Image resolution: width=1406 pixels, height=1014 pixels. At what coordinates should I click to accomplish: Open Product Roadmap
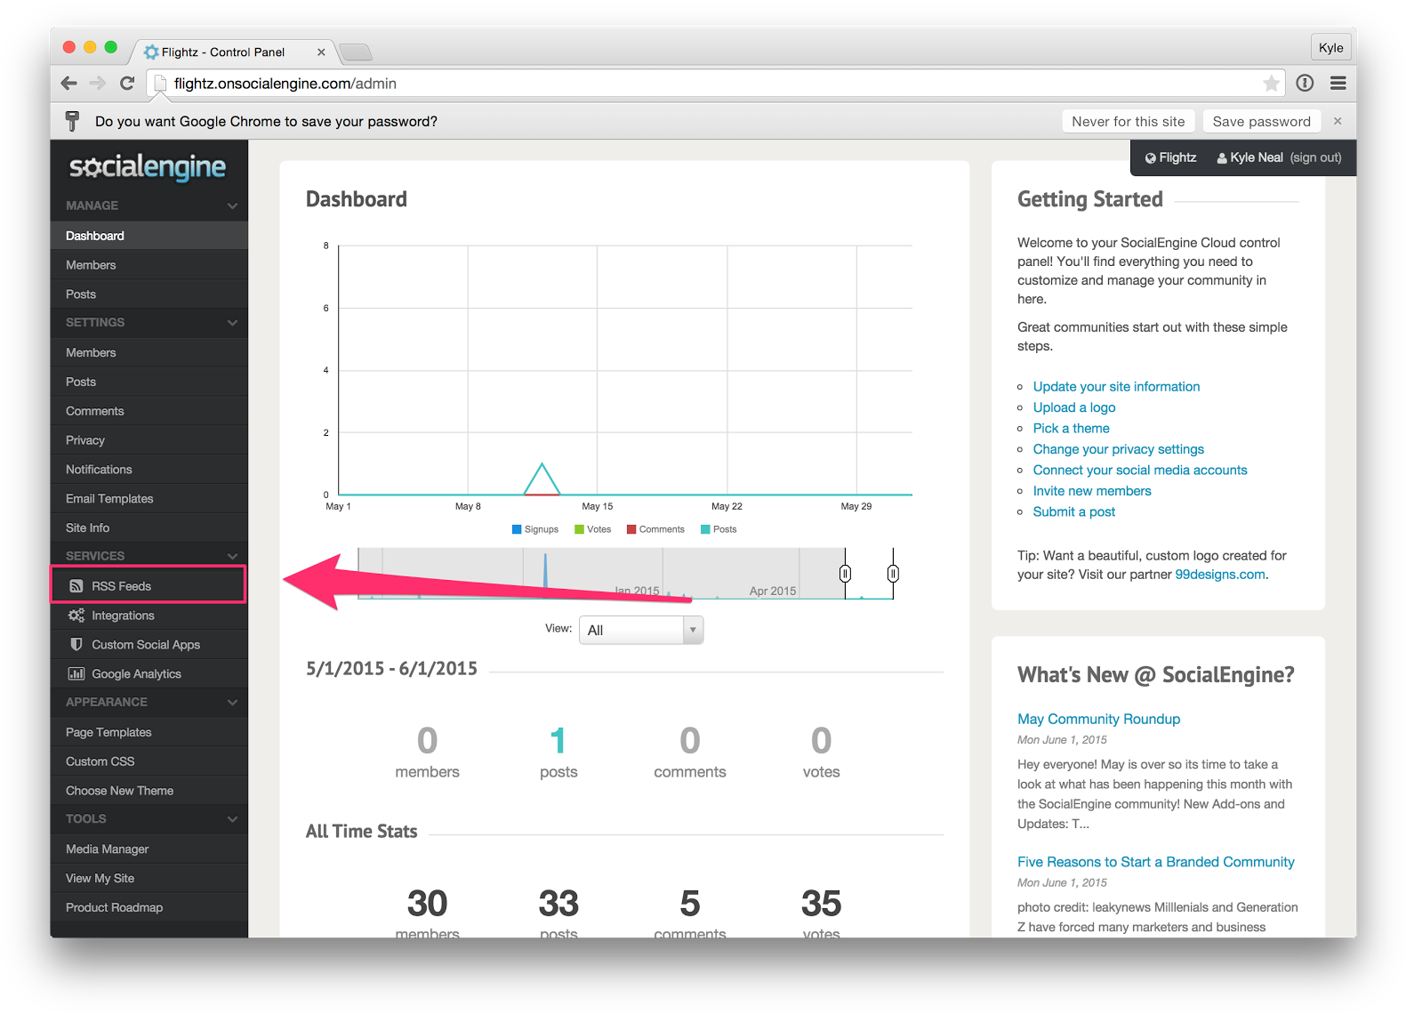point(149,907)
